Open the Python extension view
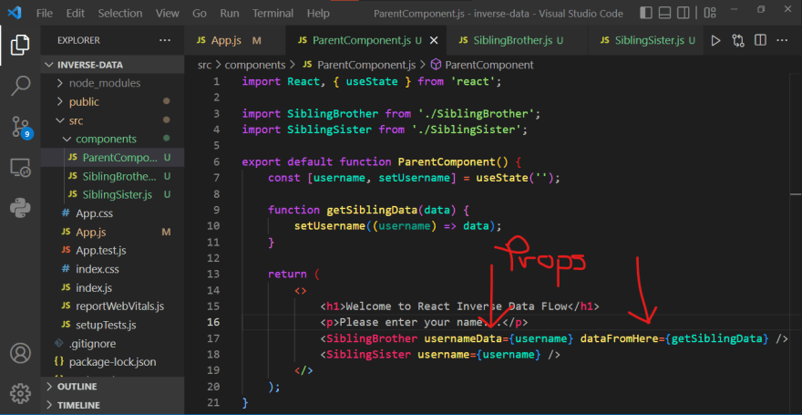 pyautogui.click(x=20, y=208)
